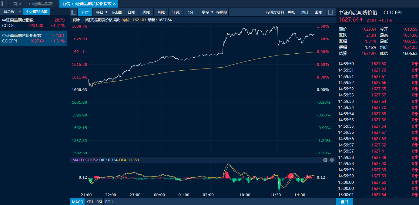Switch to the 1分 one-minute chart
Screen dimensions: 419x205
[191, 12]
